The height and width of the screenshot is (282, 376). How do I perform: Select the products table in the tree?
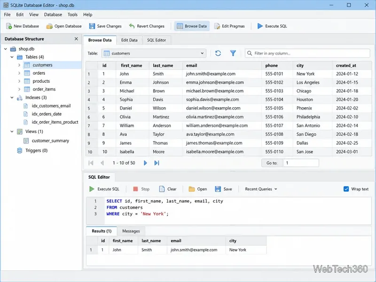[41, 81]
